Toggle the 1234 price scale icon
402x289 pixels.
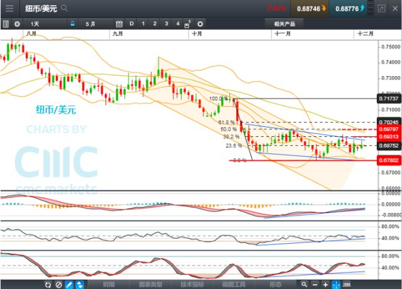[x=347, y=284]
